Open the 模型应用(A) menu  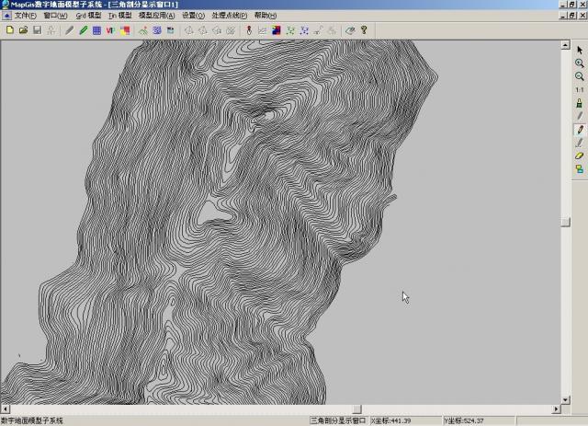156,16
